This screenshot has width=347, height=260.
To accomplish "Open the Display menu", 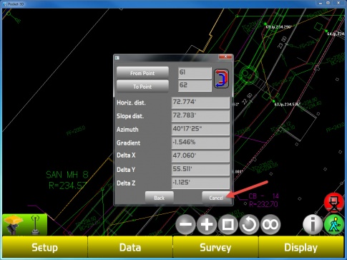I will coord(301,247).
